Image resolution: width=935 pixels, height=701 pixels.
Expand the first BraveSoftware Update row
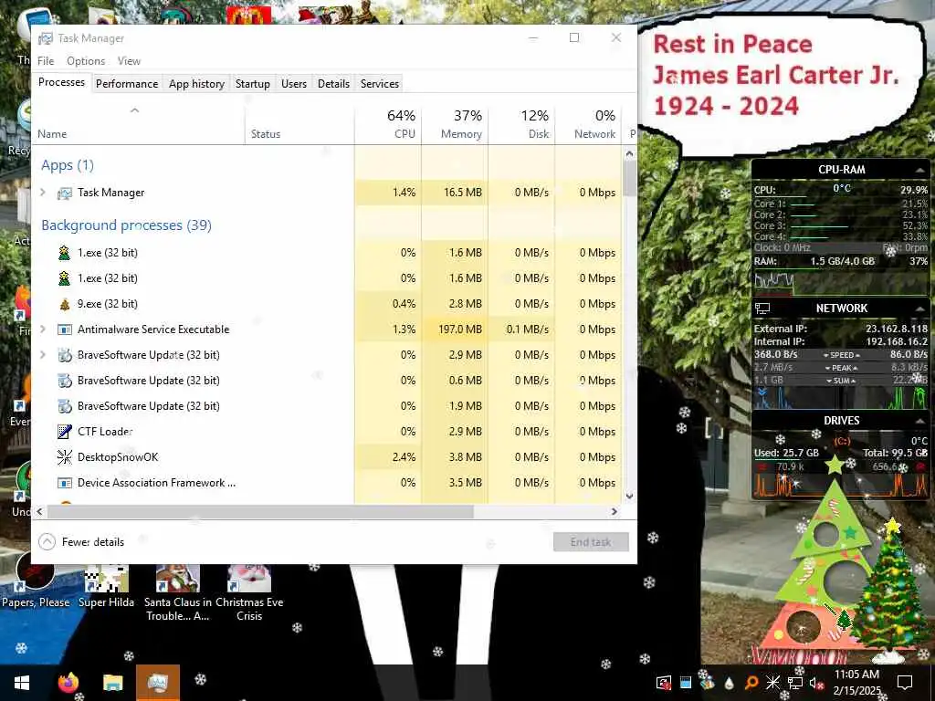[42, 355]
